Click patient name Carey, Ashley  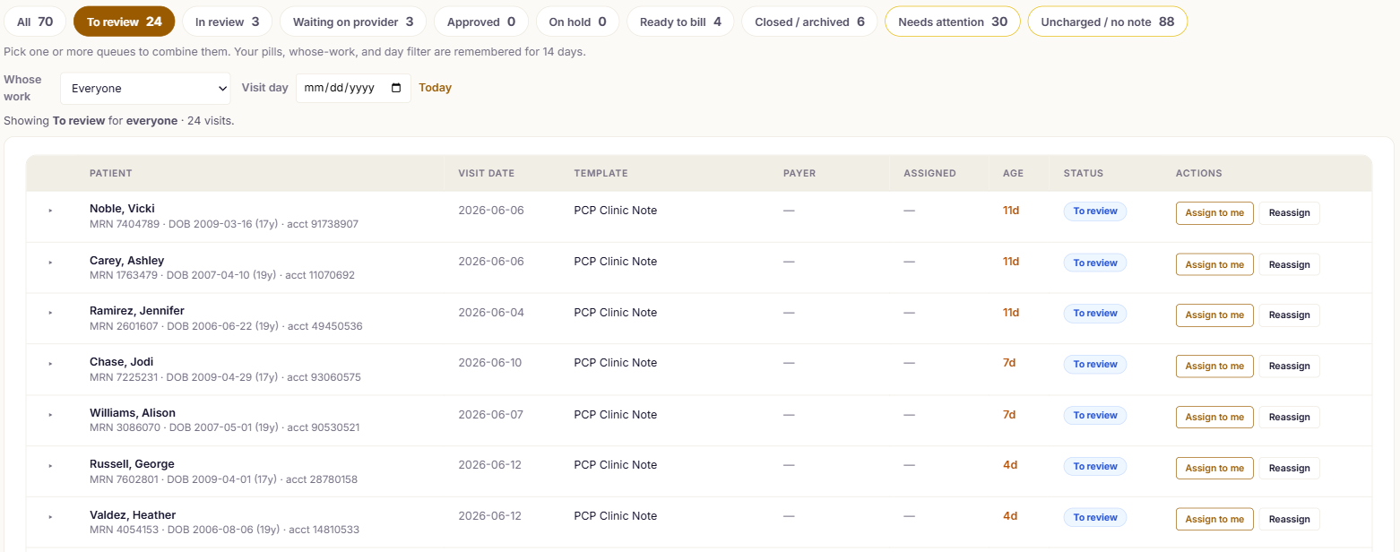127,260
